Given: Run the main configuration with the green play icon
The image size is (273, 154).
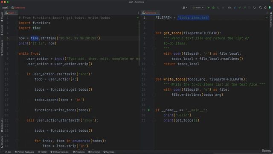Looking at the screenshot, I should (x=209, y=8).
